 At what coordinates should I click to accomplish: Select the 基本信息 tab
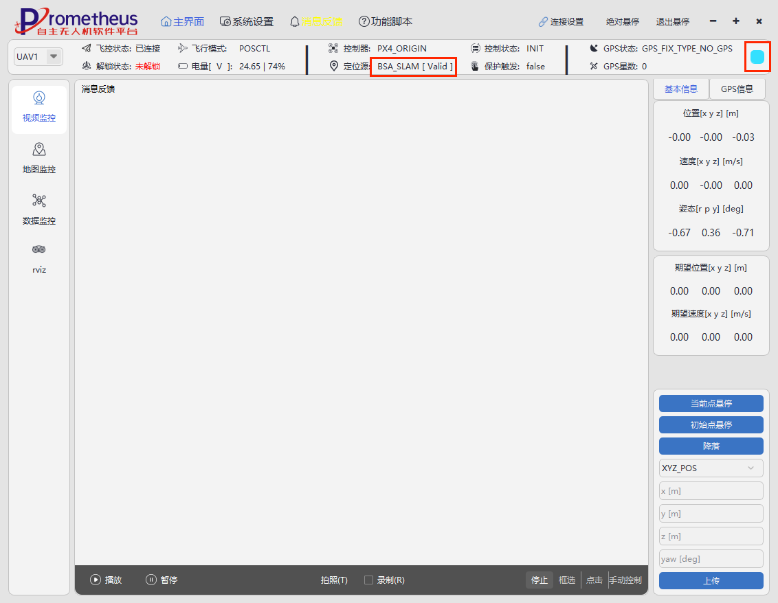[x=680, y=89]
